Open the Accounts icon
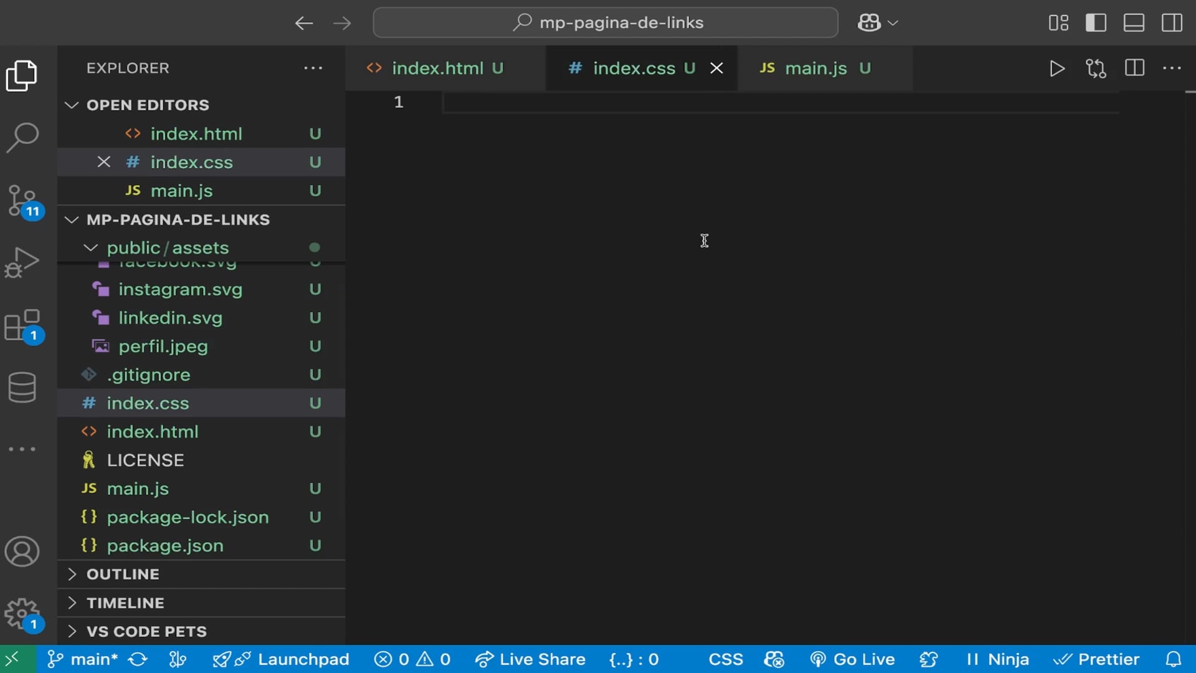1196x673 pixels. click(x=22, y=551)
